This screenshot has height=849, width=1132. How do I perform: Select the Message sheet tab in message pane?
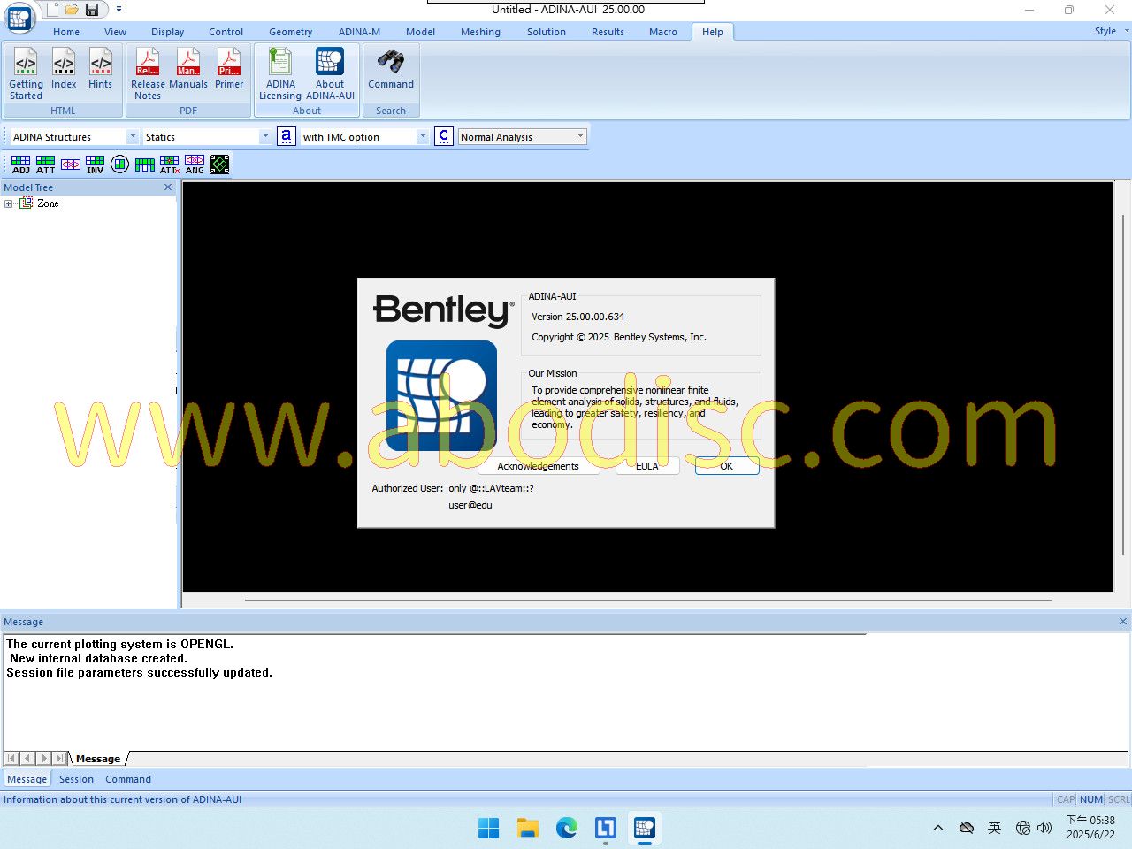click(98, 759)
